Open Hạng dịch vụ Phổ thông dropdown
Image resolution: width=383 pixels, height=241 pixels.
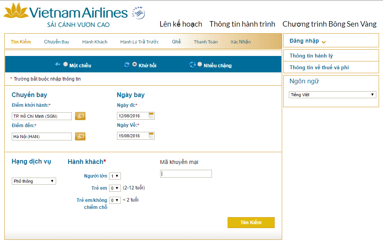click(x=34, y=181)
